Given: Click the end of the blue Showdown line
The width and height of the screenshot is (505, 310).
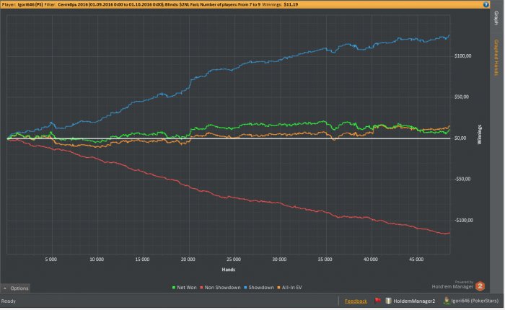Looking at the screenshot, I should (449, 36).
